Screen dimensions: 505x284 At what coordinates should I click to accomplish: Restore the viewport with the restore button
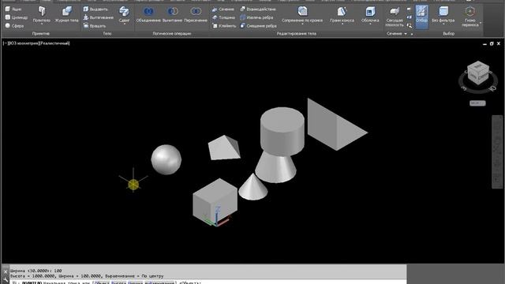pyautogui.click(x=492, y=43)
